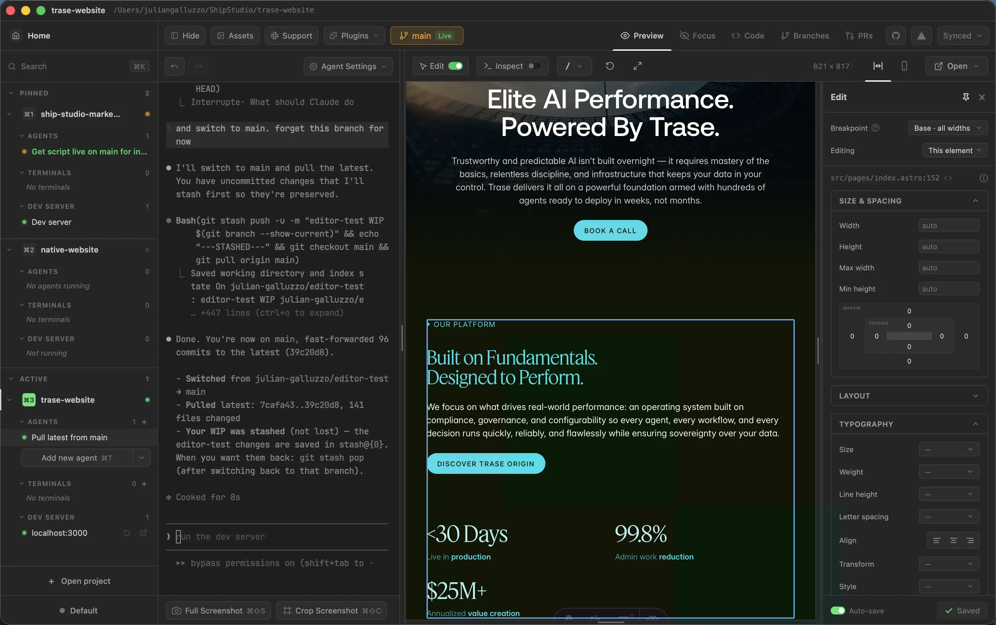Open the Synced status dropdown
The image size is (996, 625).
962,36
